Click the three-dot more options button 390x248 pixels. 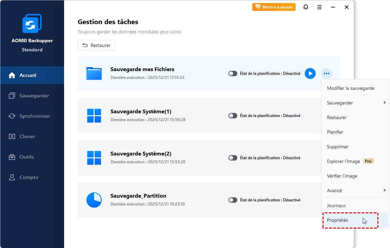pos(327,73)
